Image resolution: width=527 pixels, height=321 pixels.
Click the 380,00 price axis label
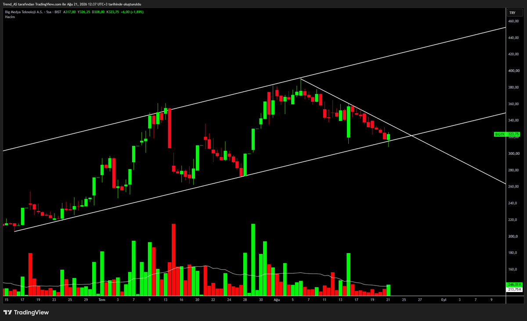coord(514,87)
